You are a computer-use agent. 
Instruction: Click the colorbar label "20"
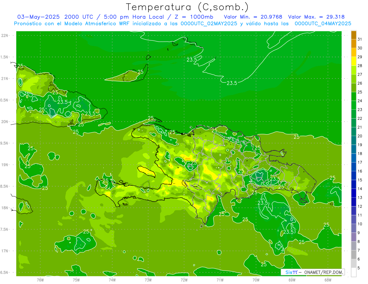tap(360, 136)
